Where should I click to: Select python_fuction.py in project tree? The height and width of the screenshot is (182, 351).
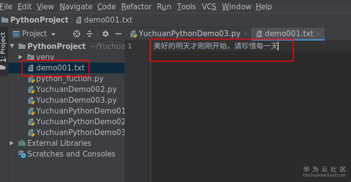(69, 79)
